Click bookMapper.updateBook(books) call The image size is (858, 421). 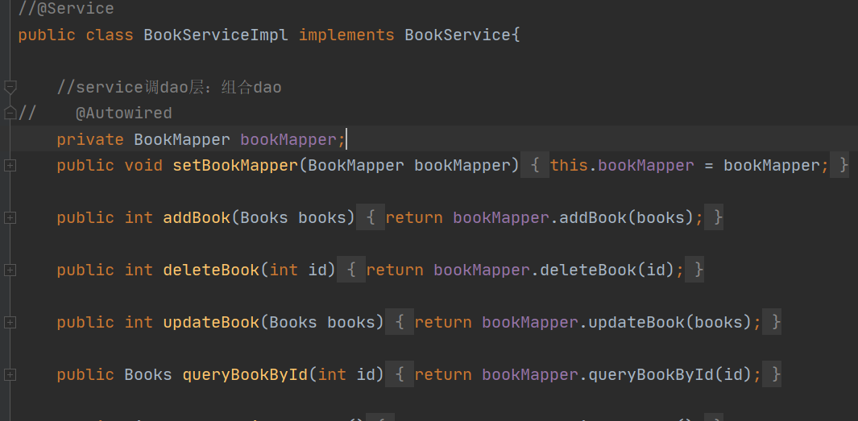[616, 323]
